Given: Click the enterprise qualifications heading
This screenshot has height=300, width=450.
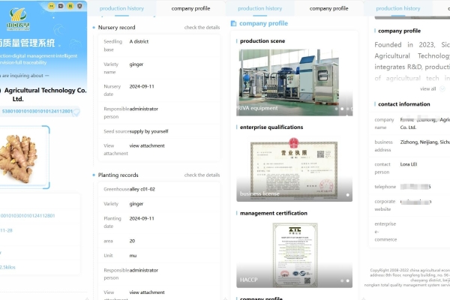Looking at the screenshot, I should (271, 127).
